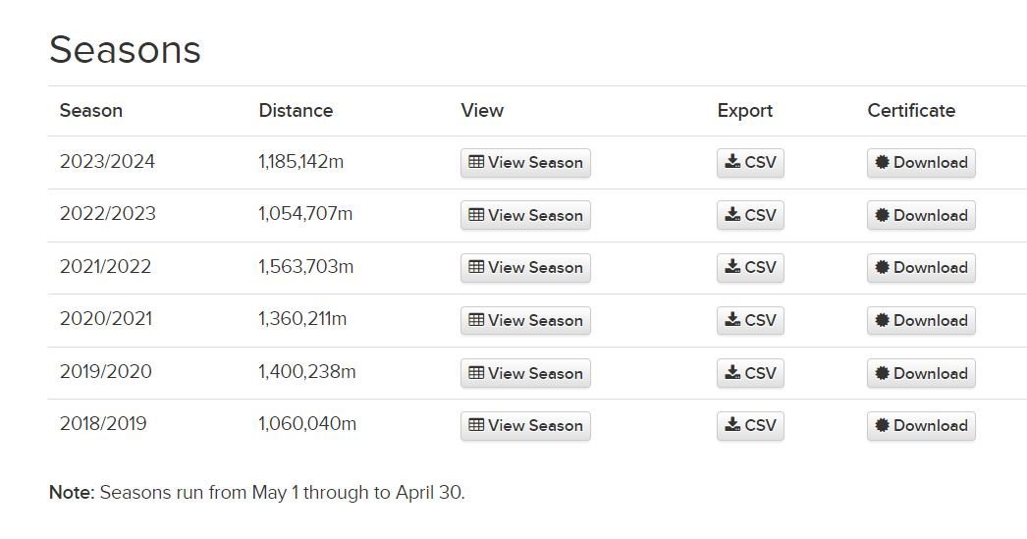The width and height of the screenshot is (1027, 539).
Task: Download certificate for 2022/2023 season
Action: pyautogui.click(x=921, y=216)
